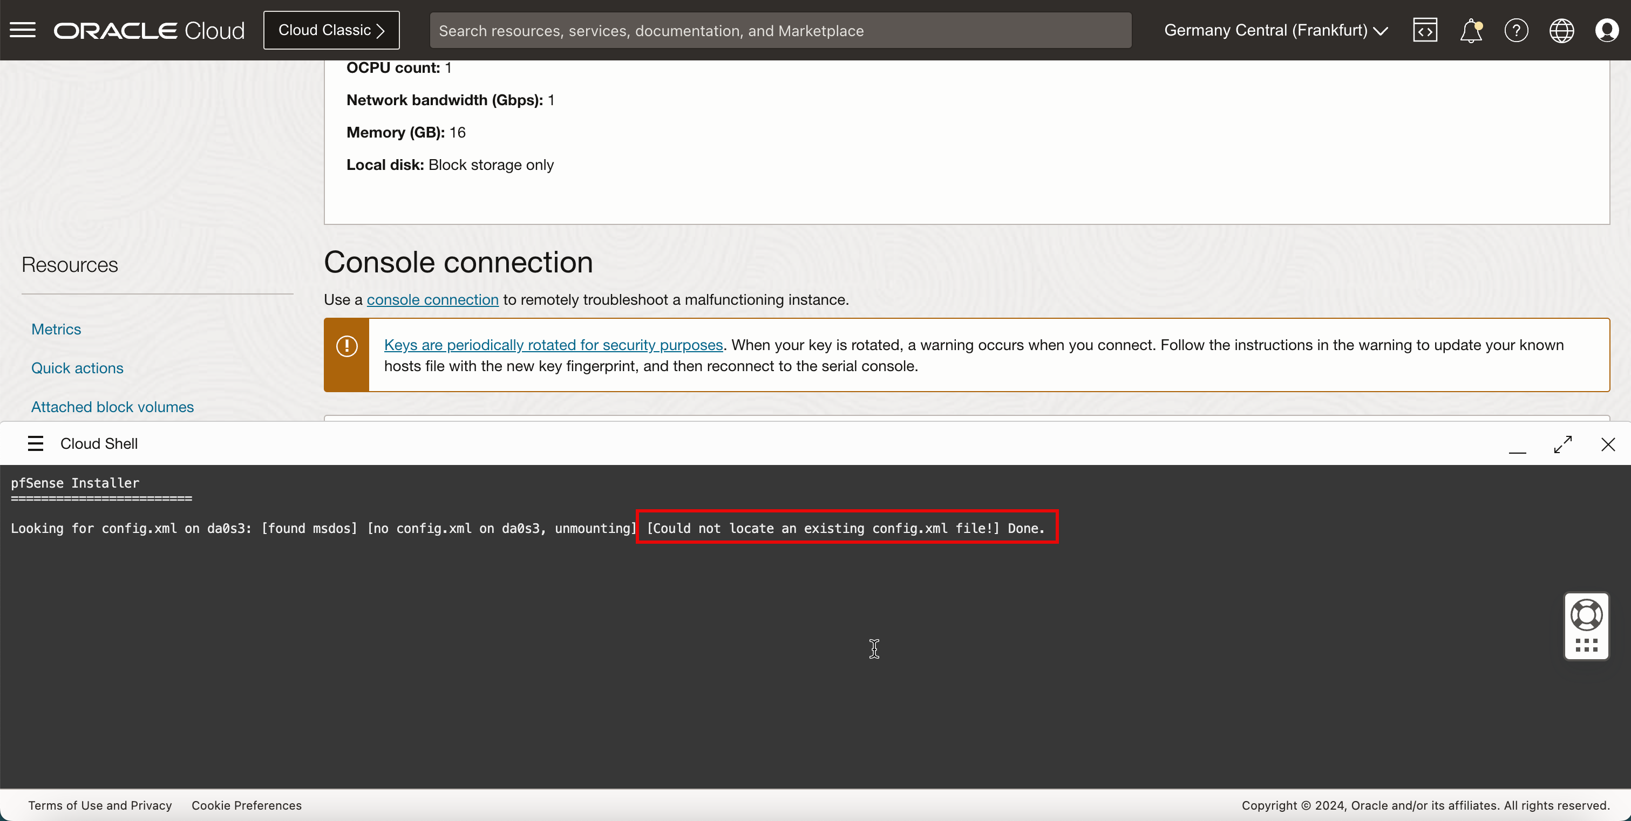The height and width of the screenshot is (821, 1631).
Task: Click the Oracle Cloud logo
Action: pos(149,30)
